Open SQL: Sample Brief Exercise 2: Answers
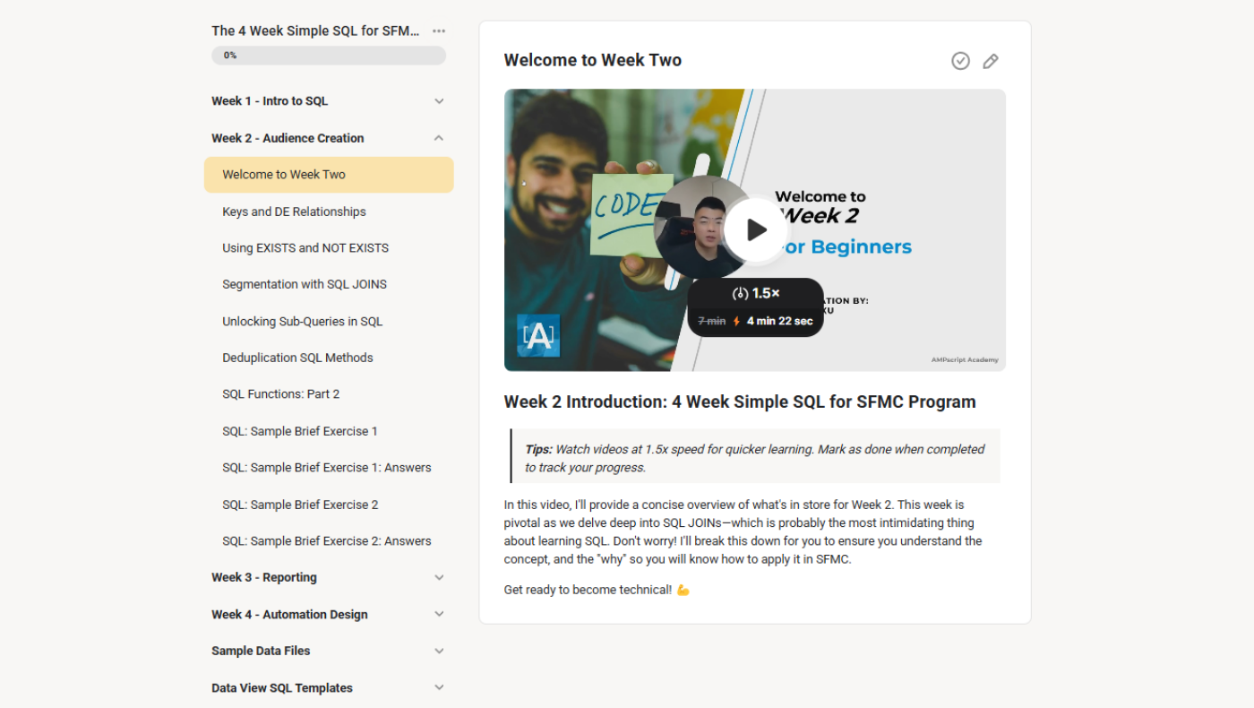The image size is (1254, 708). [x=327, y=541]
